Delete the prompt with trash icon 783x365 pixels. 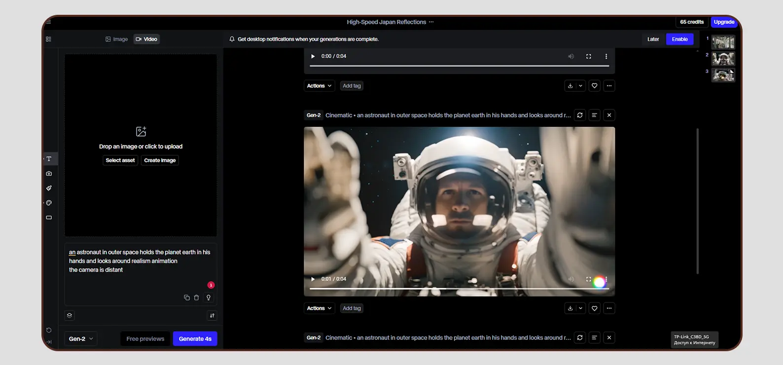point(196,297)
